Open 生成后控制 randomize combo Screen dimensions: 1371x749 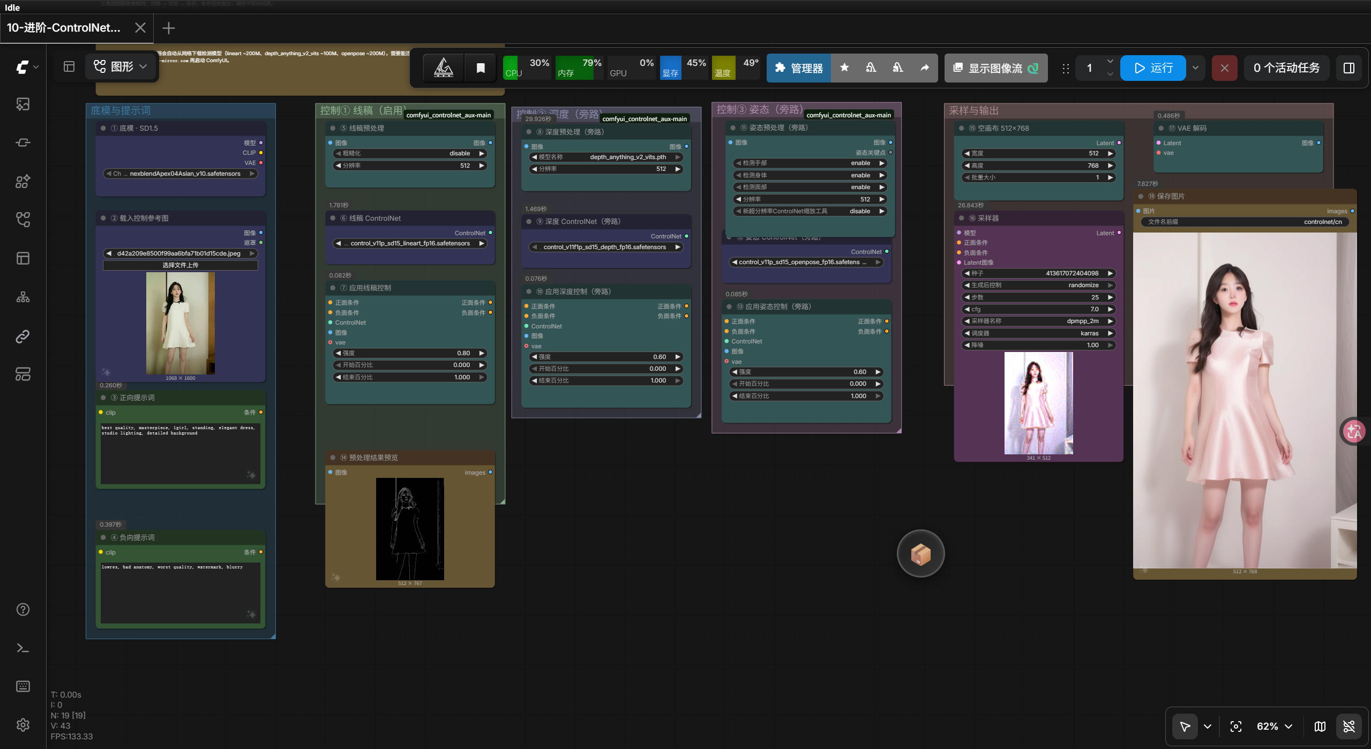click(1039, 285)
